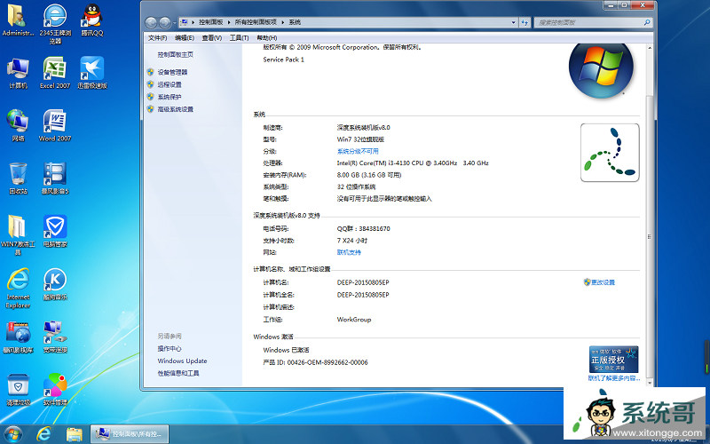Go back with the navigation arrow
Image resolution: width=710 pixels, height=444 pixels.
151,22
